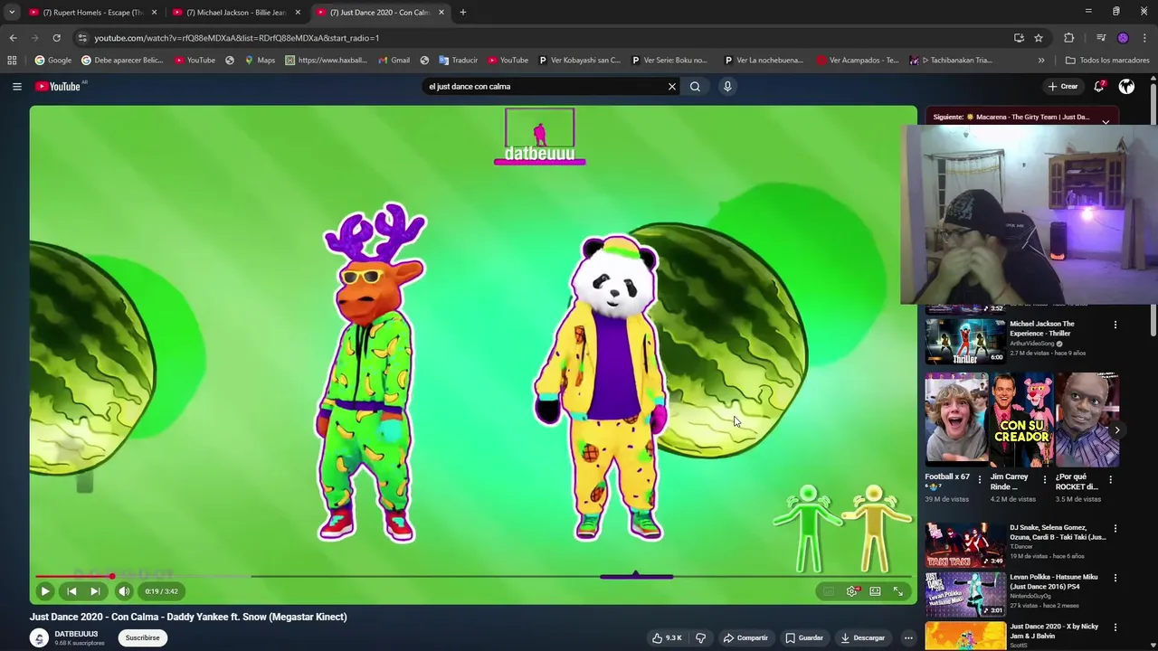1158x651 pixels.
Task: Open Chrome profile avatar
Action: click(1123, 38)
